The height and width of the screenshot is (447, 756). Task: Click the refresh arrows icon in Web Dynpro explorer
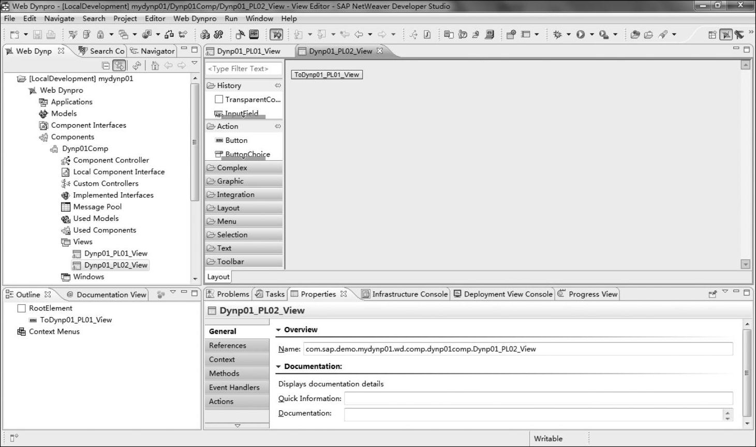tap(137, 65)
